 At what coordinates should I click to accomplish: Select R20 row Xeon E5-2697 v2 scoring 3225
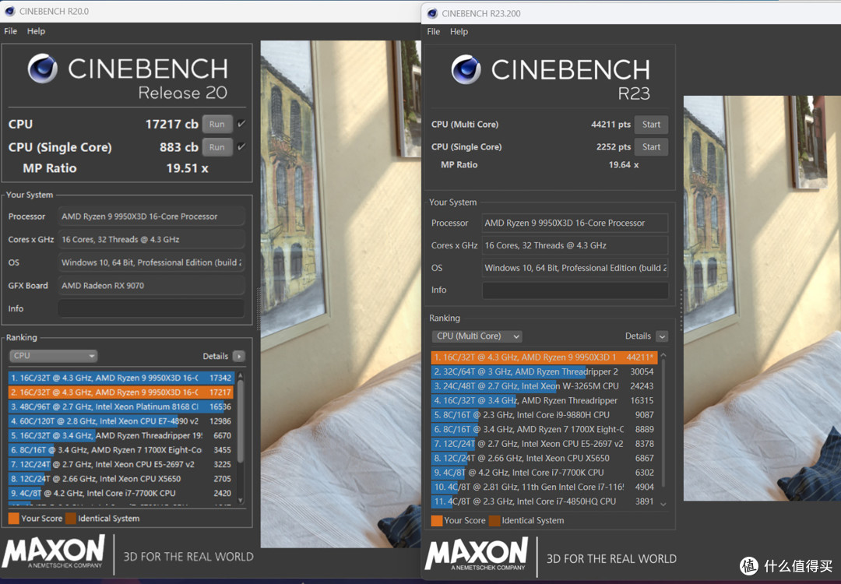pyautogui.click(x=121, y=464)
